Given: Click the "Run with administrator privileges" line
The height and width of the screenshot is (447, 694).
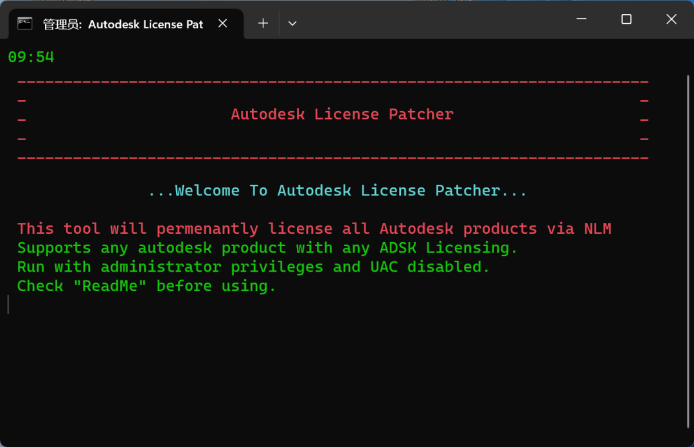Looking at the screenshot, I should point(253,267).
